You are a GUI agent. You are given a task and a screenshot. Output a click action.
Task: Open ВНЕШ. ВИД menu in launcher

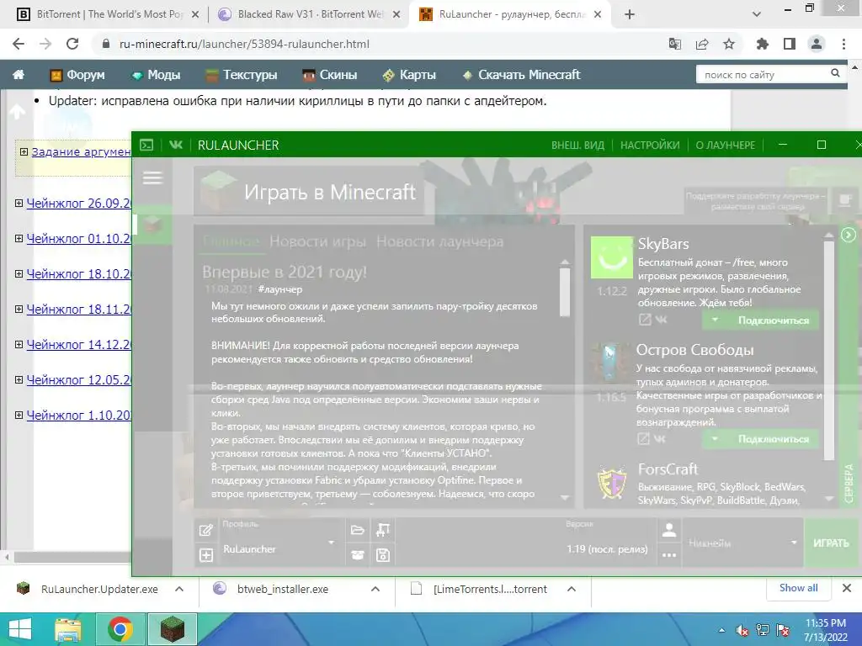click(577, 145)
